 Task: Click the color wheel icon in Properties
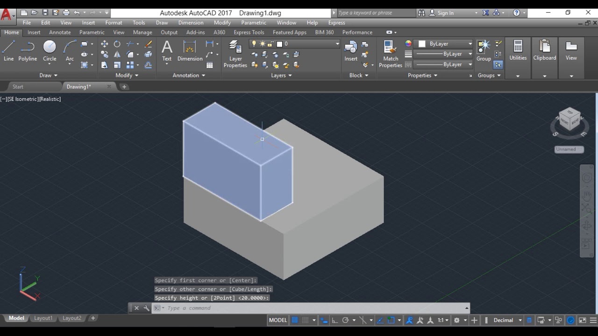(x=408, y=43)
